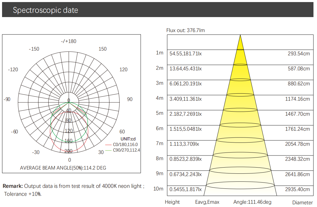Click the Spectroscopic date header title
This screenshot has height=207, width=317.
[x=45, y=10]
